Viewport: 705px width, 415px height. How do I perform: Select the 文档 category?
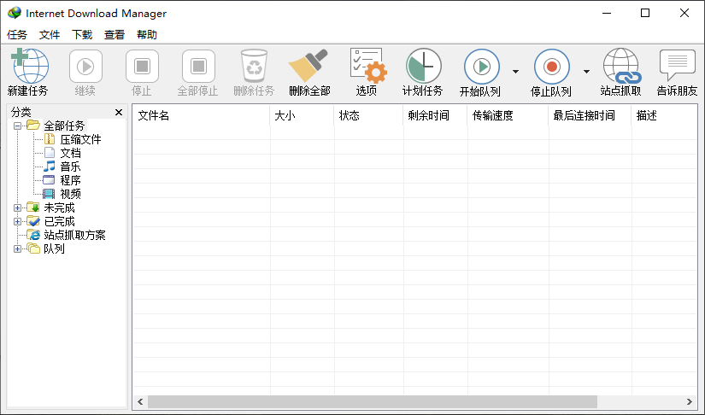(x=70, y=153)
